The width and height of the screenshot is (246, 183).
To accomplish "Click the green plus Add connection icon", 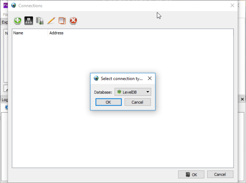I will point(18,21).
